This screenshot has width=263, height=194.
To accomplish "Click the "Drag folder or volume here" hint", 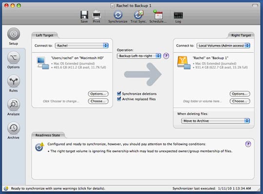I will (203, 101).
